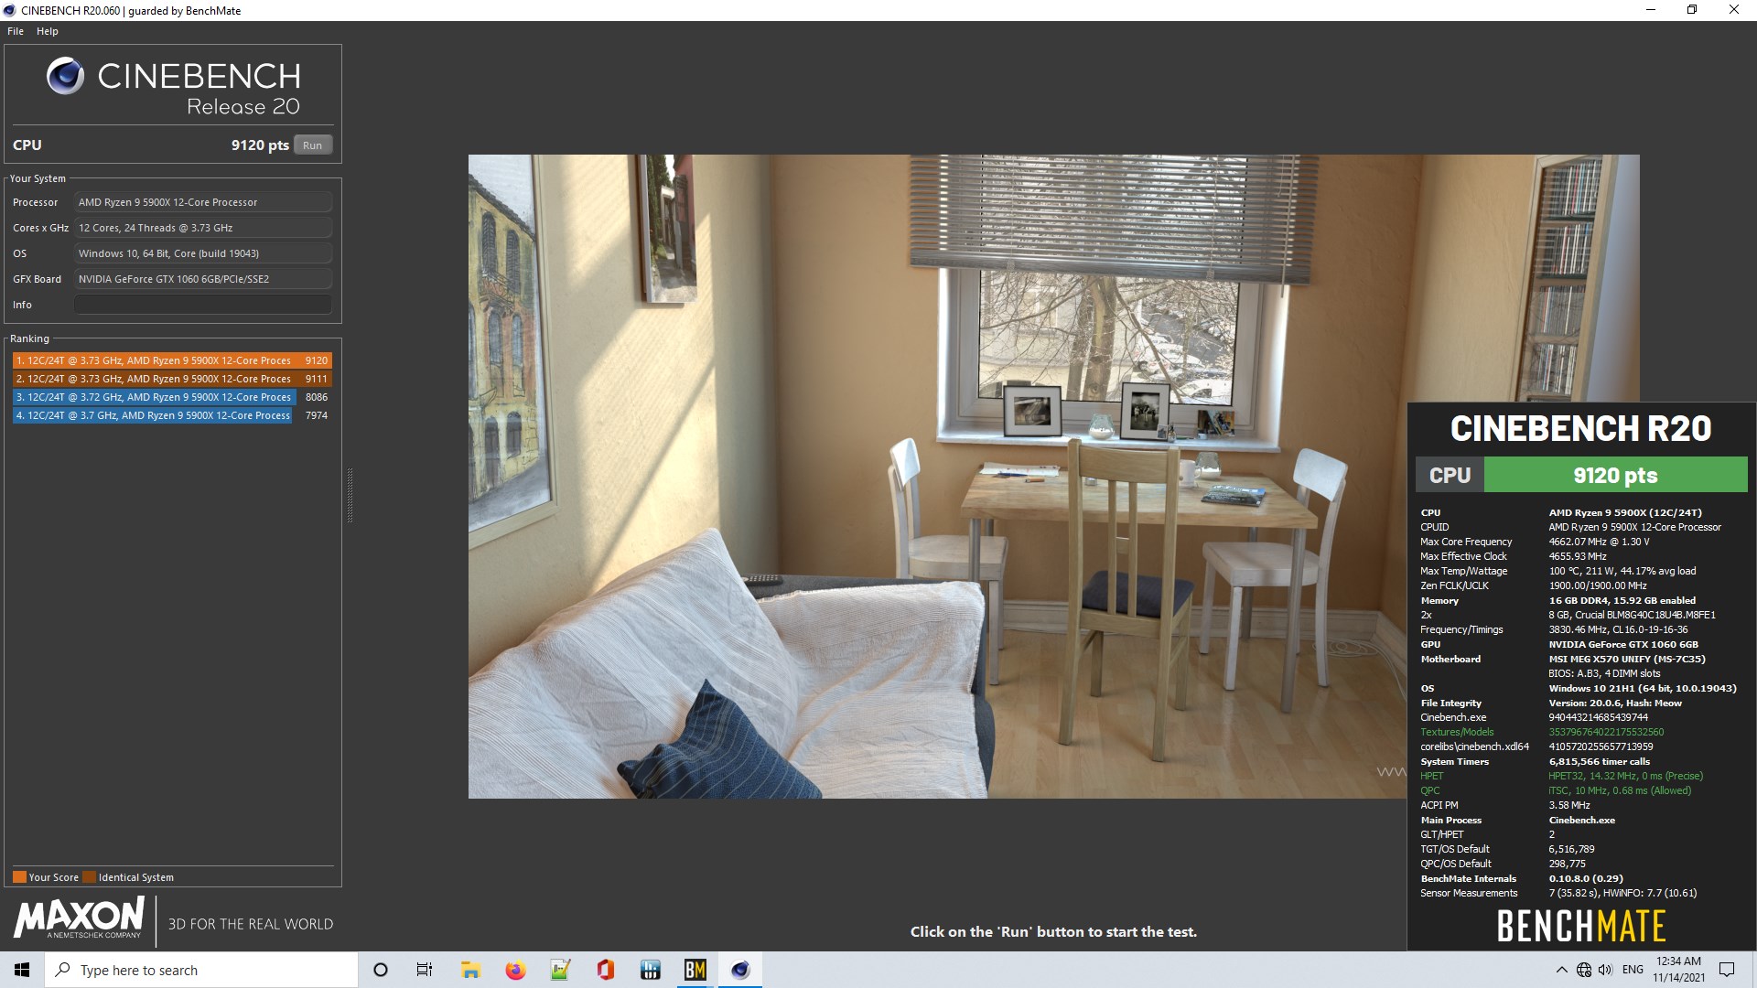Click the GPU value NVIDIA GeForce GTX 1060 6GB in overlay
Viewport: 1757px width, 988px height.
coord(1623,644)
